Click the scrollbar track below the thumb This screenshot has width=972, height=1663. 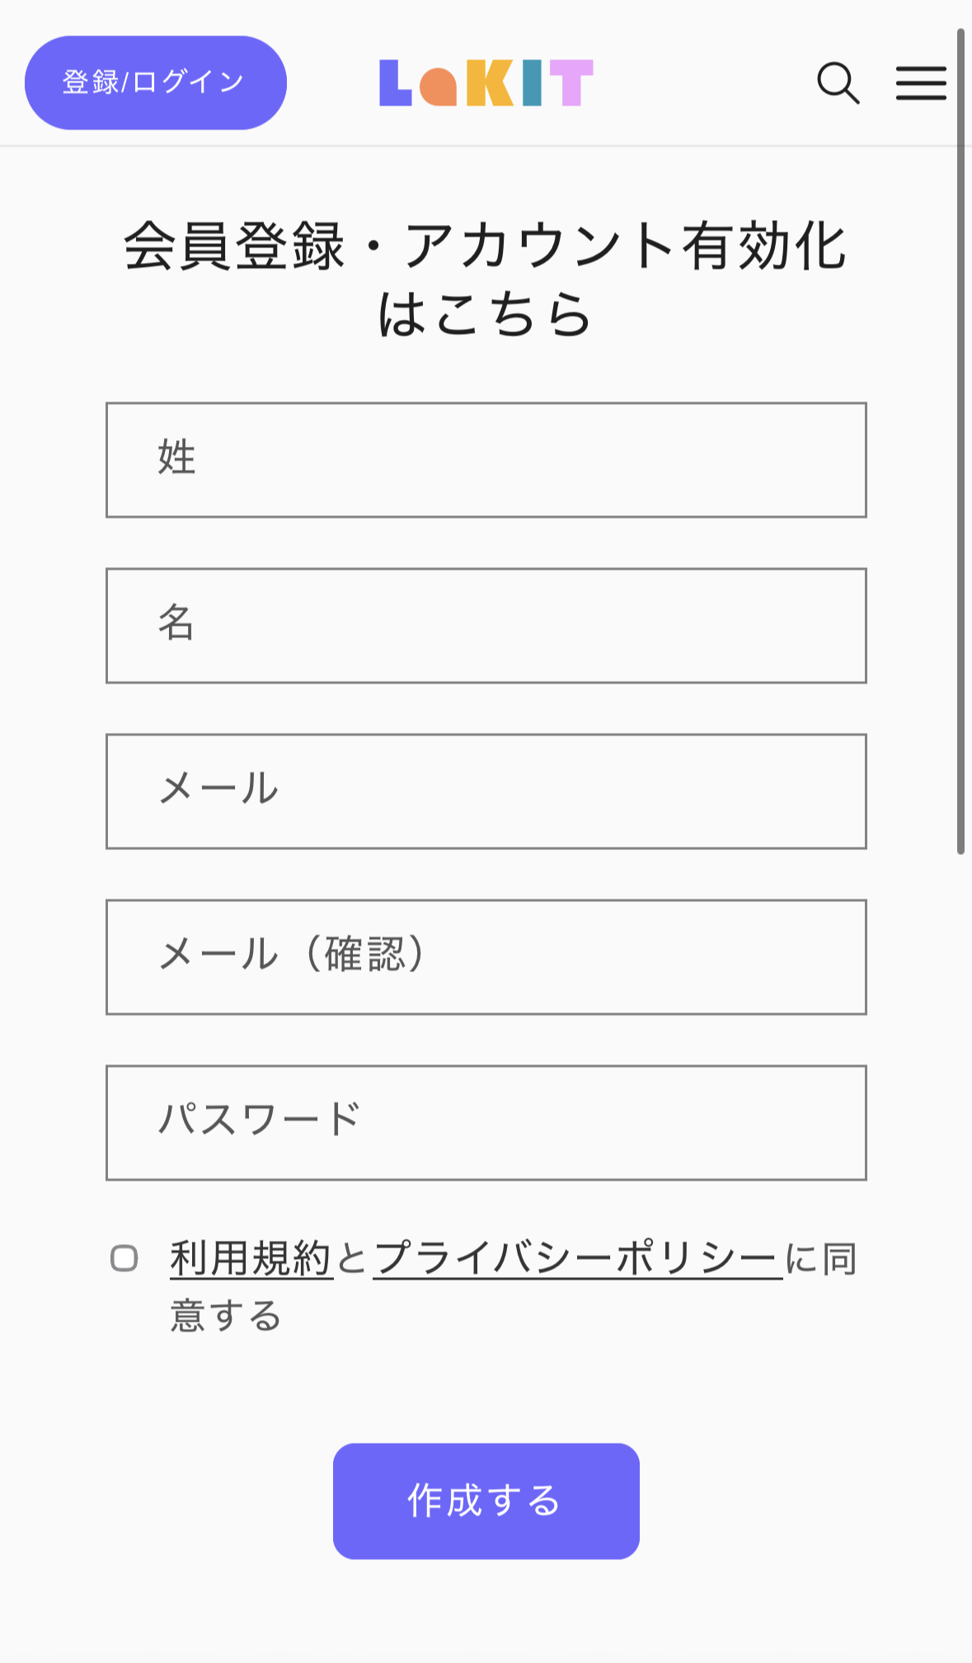[960, 1237]
